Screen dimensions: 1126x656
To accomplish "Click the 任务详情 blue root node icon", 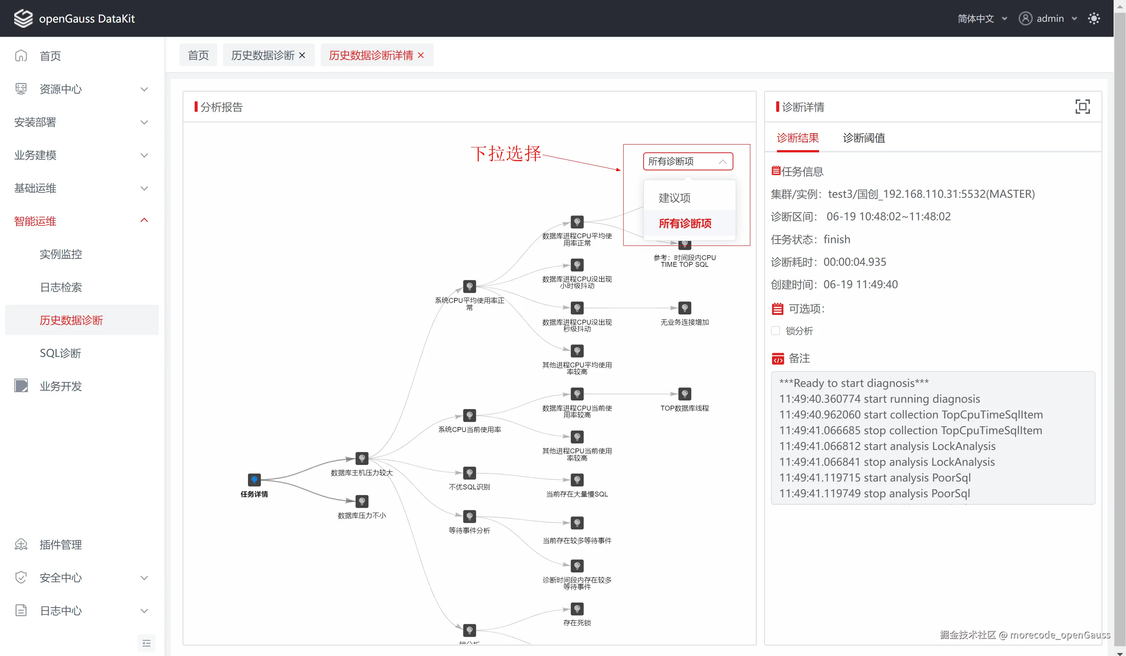I will point(254,480).
